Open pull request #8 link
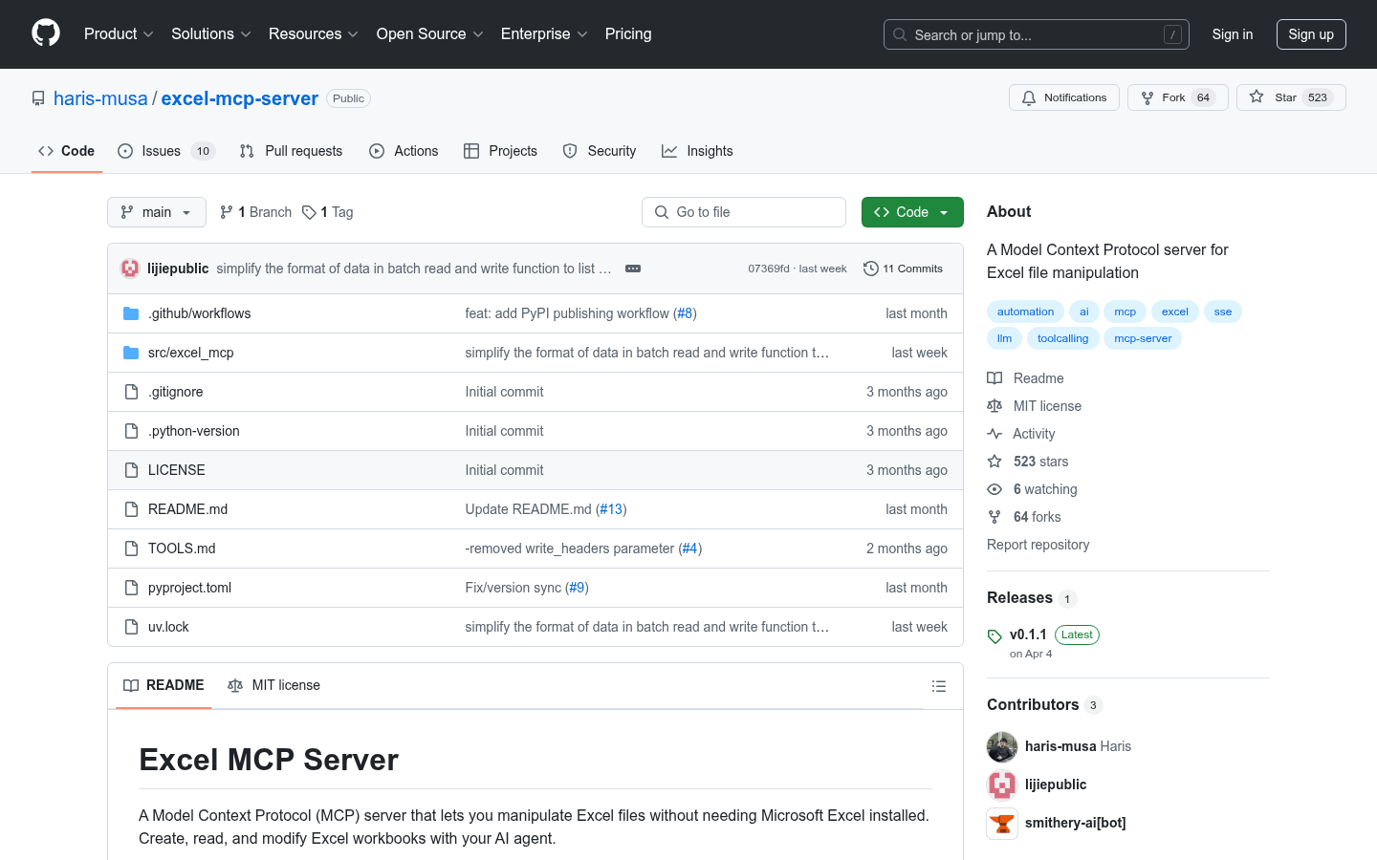Image resolution: width=1377 pixels, height=860 pixels. point(685,313)
